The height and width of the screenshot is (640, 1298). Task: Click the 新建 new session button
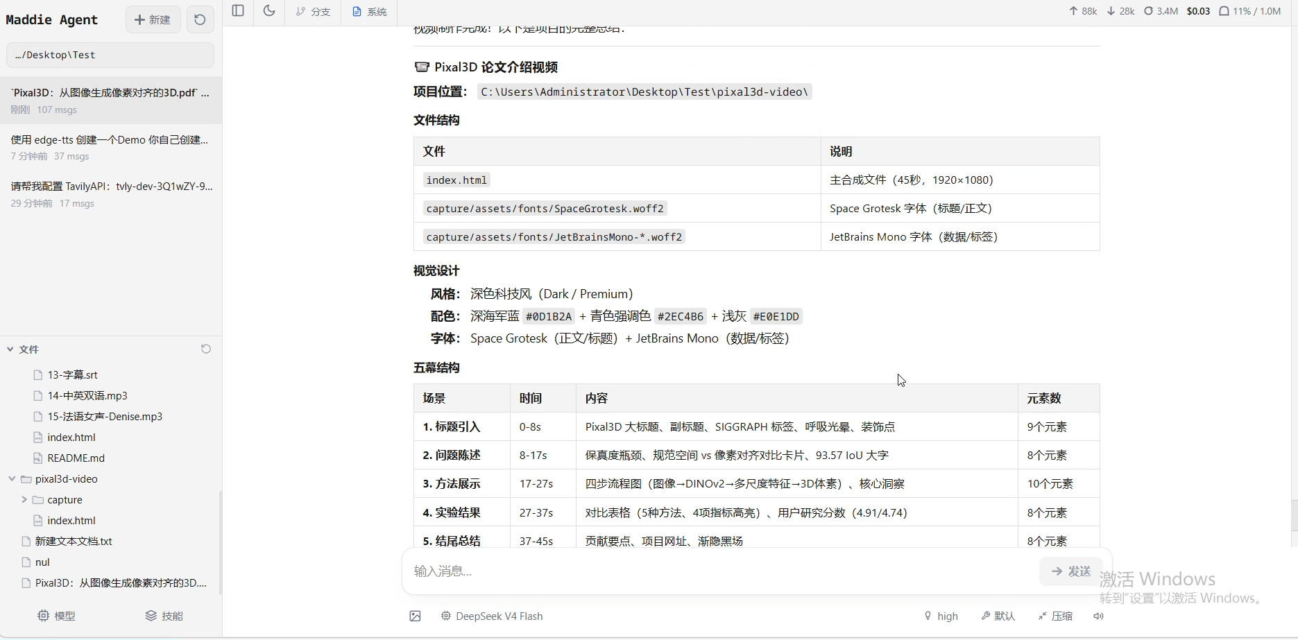tap(153, 19)
